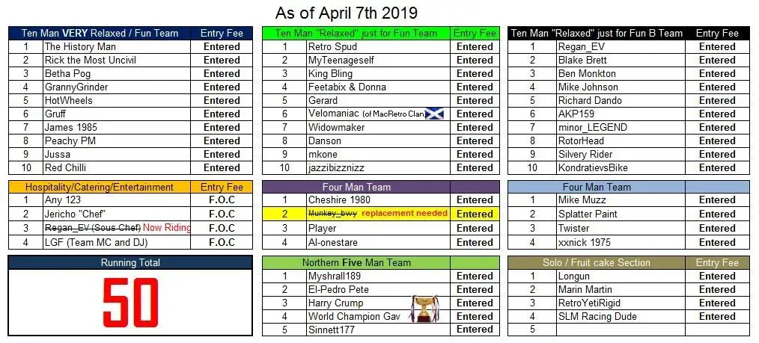Click the 'World Champion Gav' cell
Viewport: 759px width, 343px height.
[x=378, y=316]
